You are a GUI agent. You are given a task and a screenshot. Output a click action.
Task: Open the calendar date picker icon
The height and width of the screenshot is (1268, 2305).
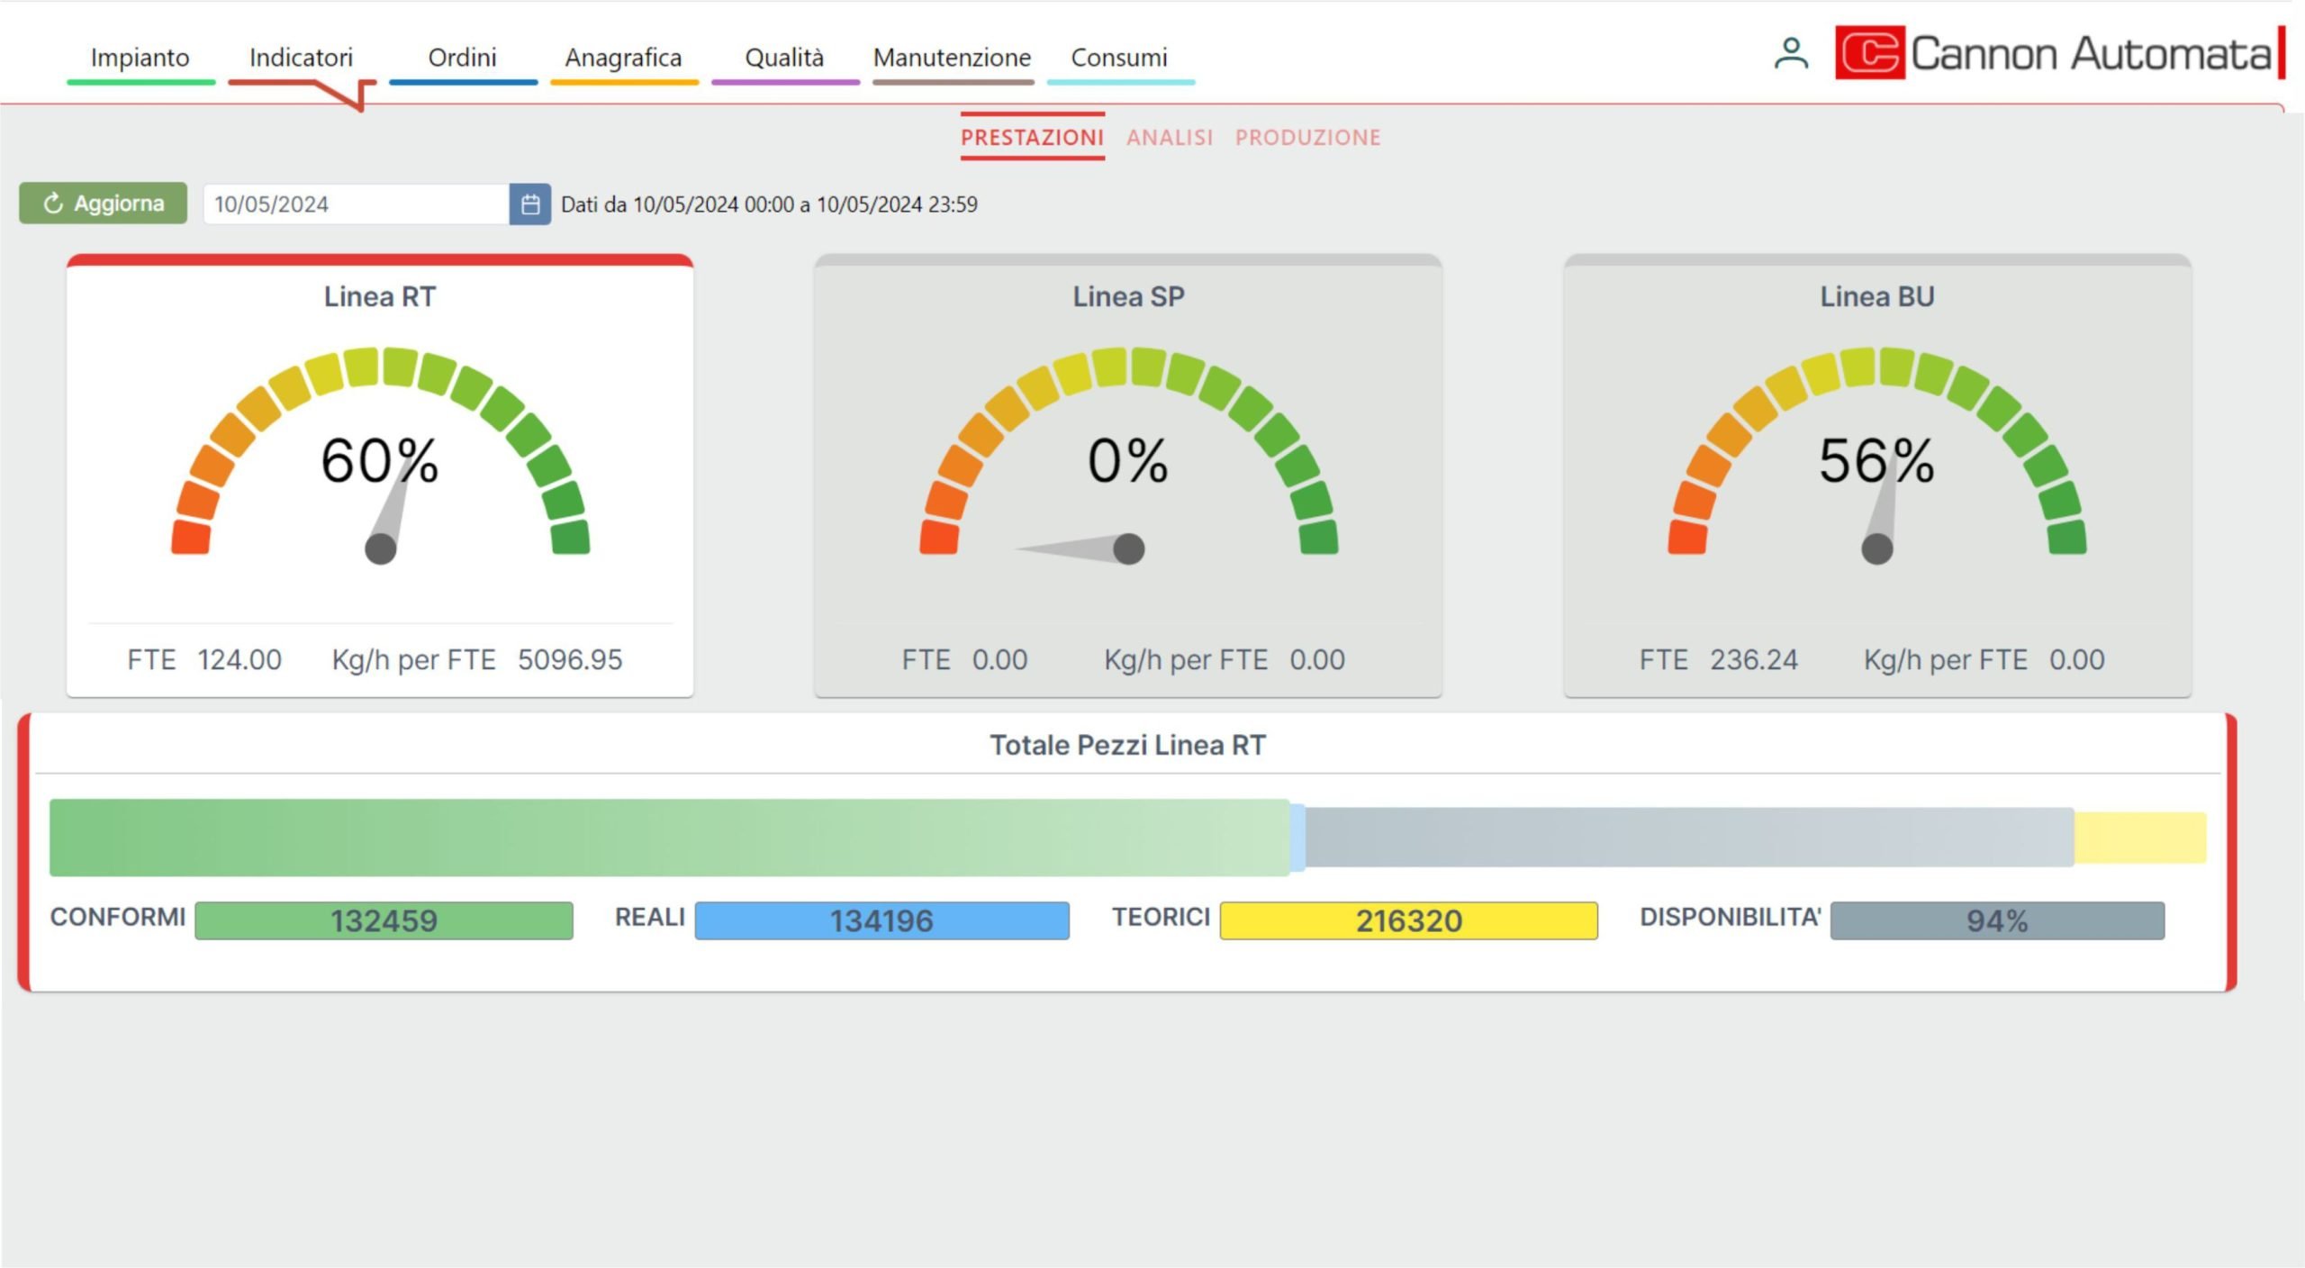530,204
